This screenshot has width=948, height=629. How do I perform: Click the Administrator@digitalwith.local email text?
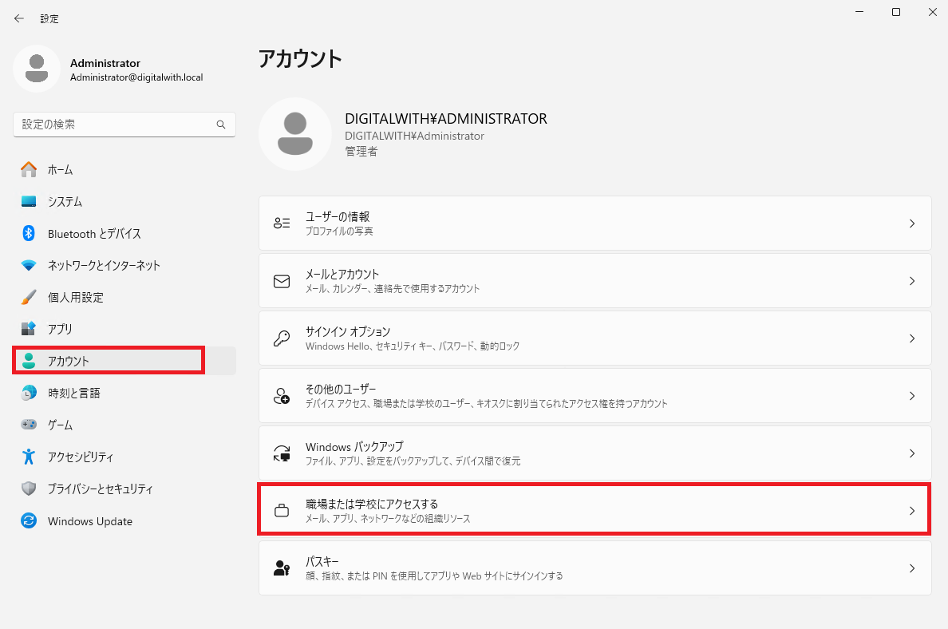[x=136, y=77]
